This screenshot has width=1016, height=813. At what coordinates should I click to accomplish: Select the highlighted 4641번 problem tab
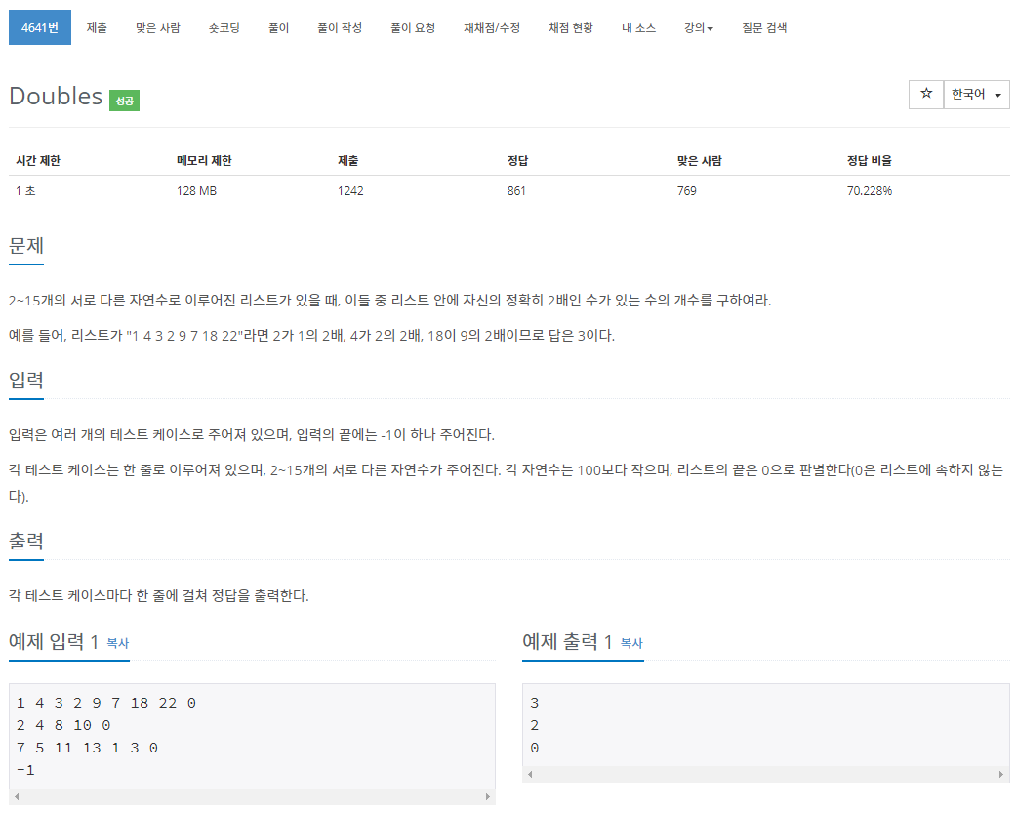coord(39,27)
